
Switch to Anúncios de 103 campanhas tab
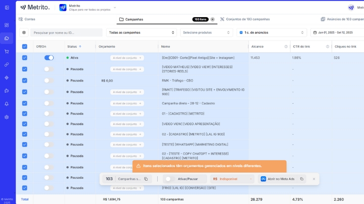pyautogui.click(x=342, y=19)
